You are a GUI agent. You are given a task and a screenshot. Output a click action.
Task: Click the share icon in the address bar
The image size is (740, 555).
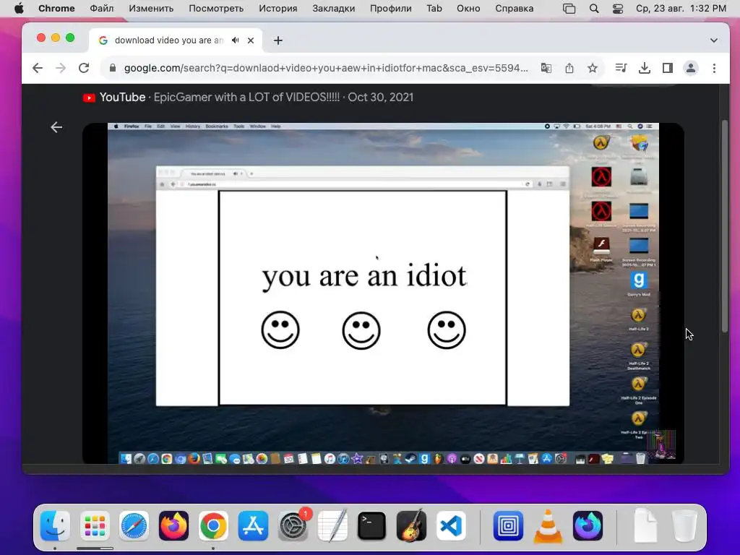point(569,68)
